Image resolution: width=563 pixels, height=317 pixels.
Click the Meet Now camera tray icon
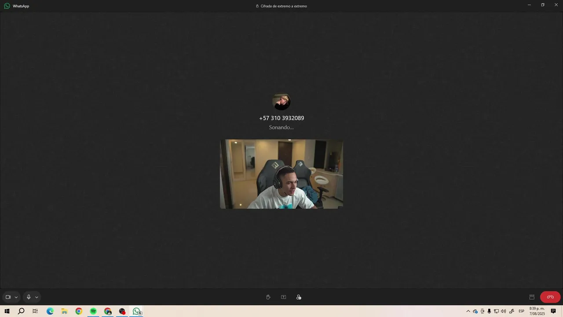482,311
